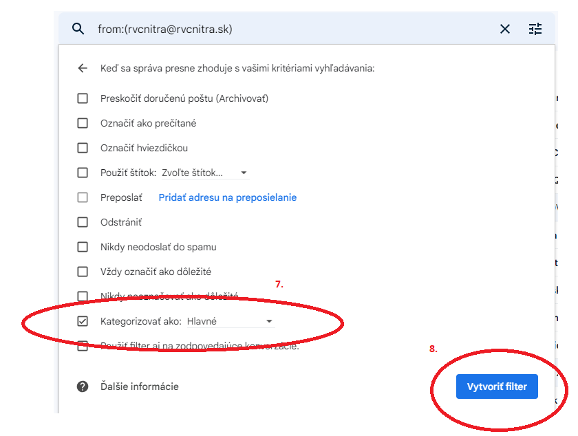The width and height of the screenshot is (578, 436).
Task: Check the Odstrániť option
Action: [x=83, y=222]
